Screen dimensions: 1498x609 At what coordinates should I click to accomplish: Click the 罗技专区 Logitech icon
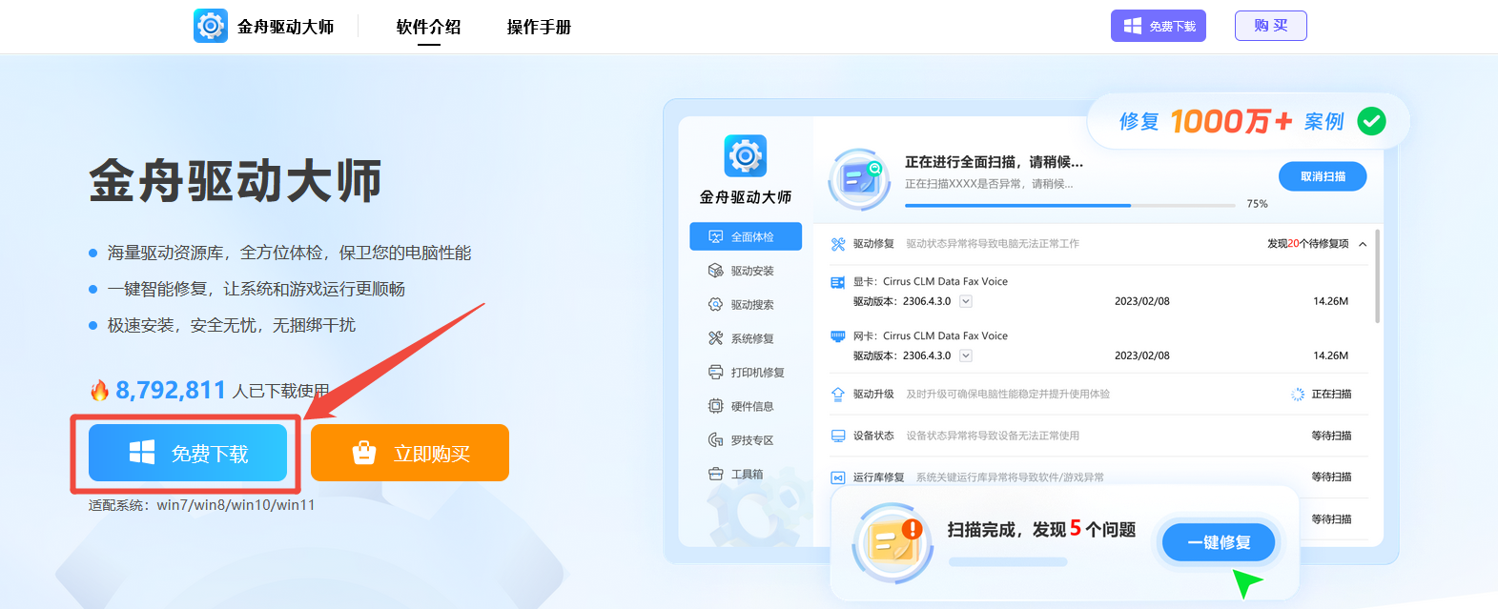pyautogui.click(x=716, y=439)
